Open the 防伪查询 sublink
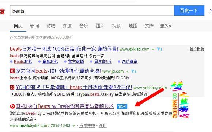The image size is (212, 132). click(129, 62)
